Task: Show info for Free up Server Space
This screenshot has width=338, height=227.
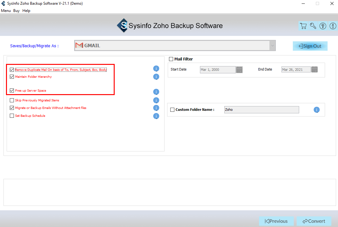Action: pos(156,92)
